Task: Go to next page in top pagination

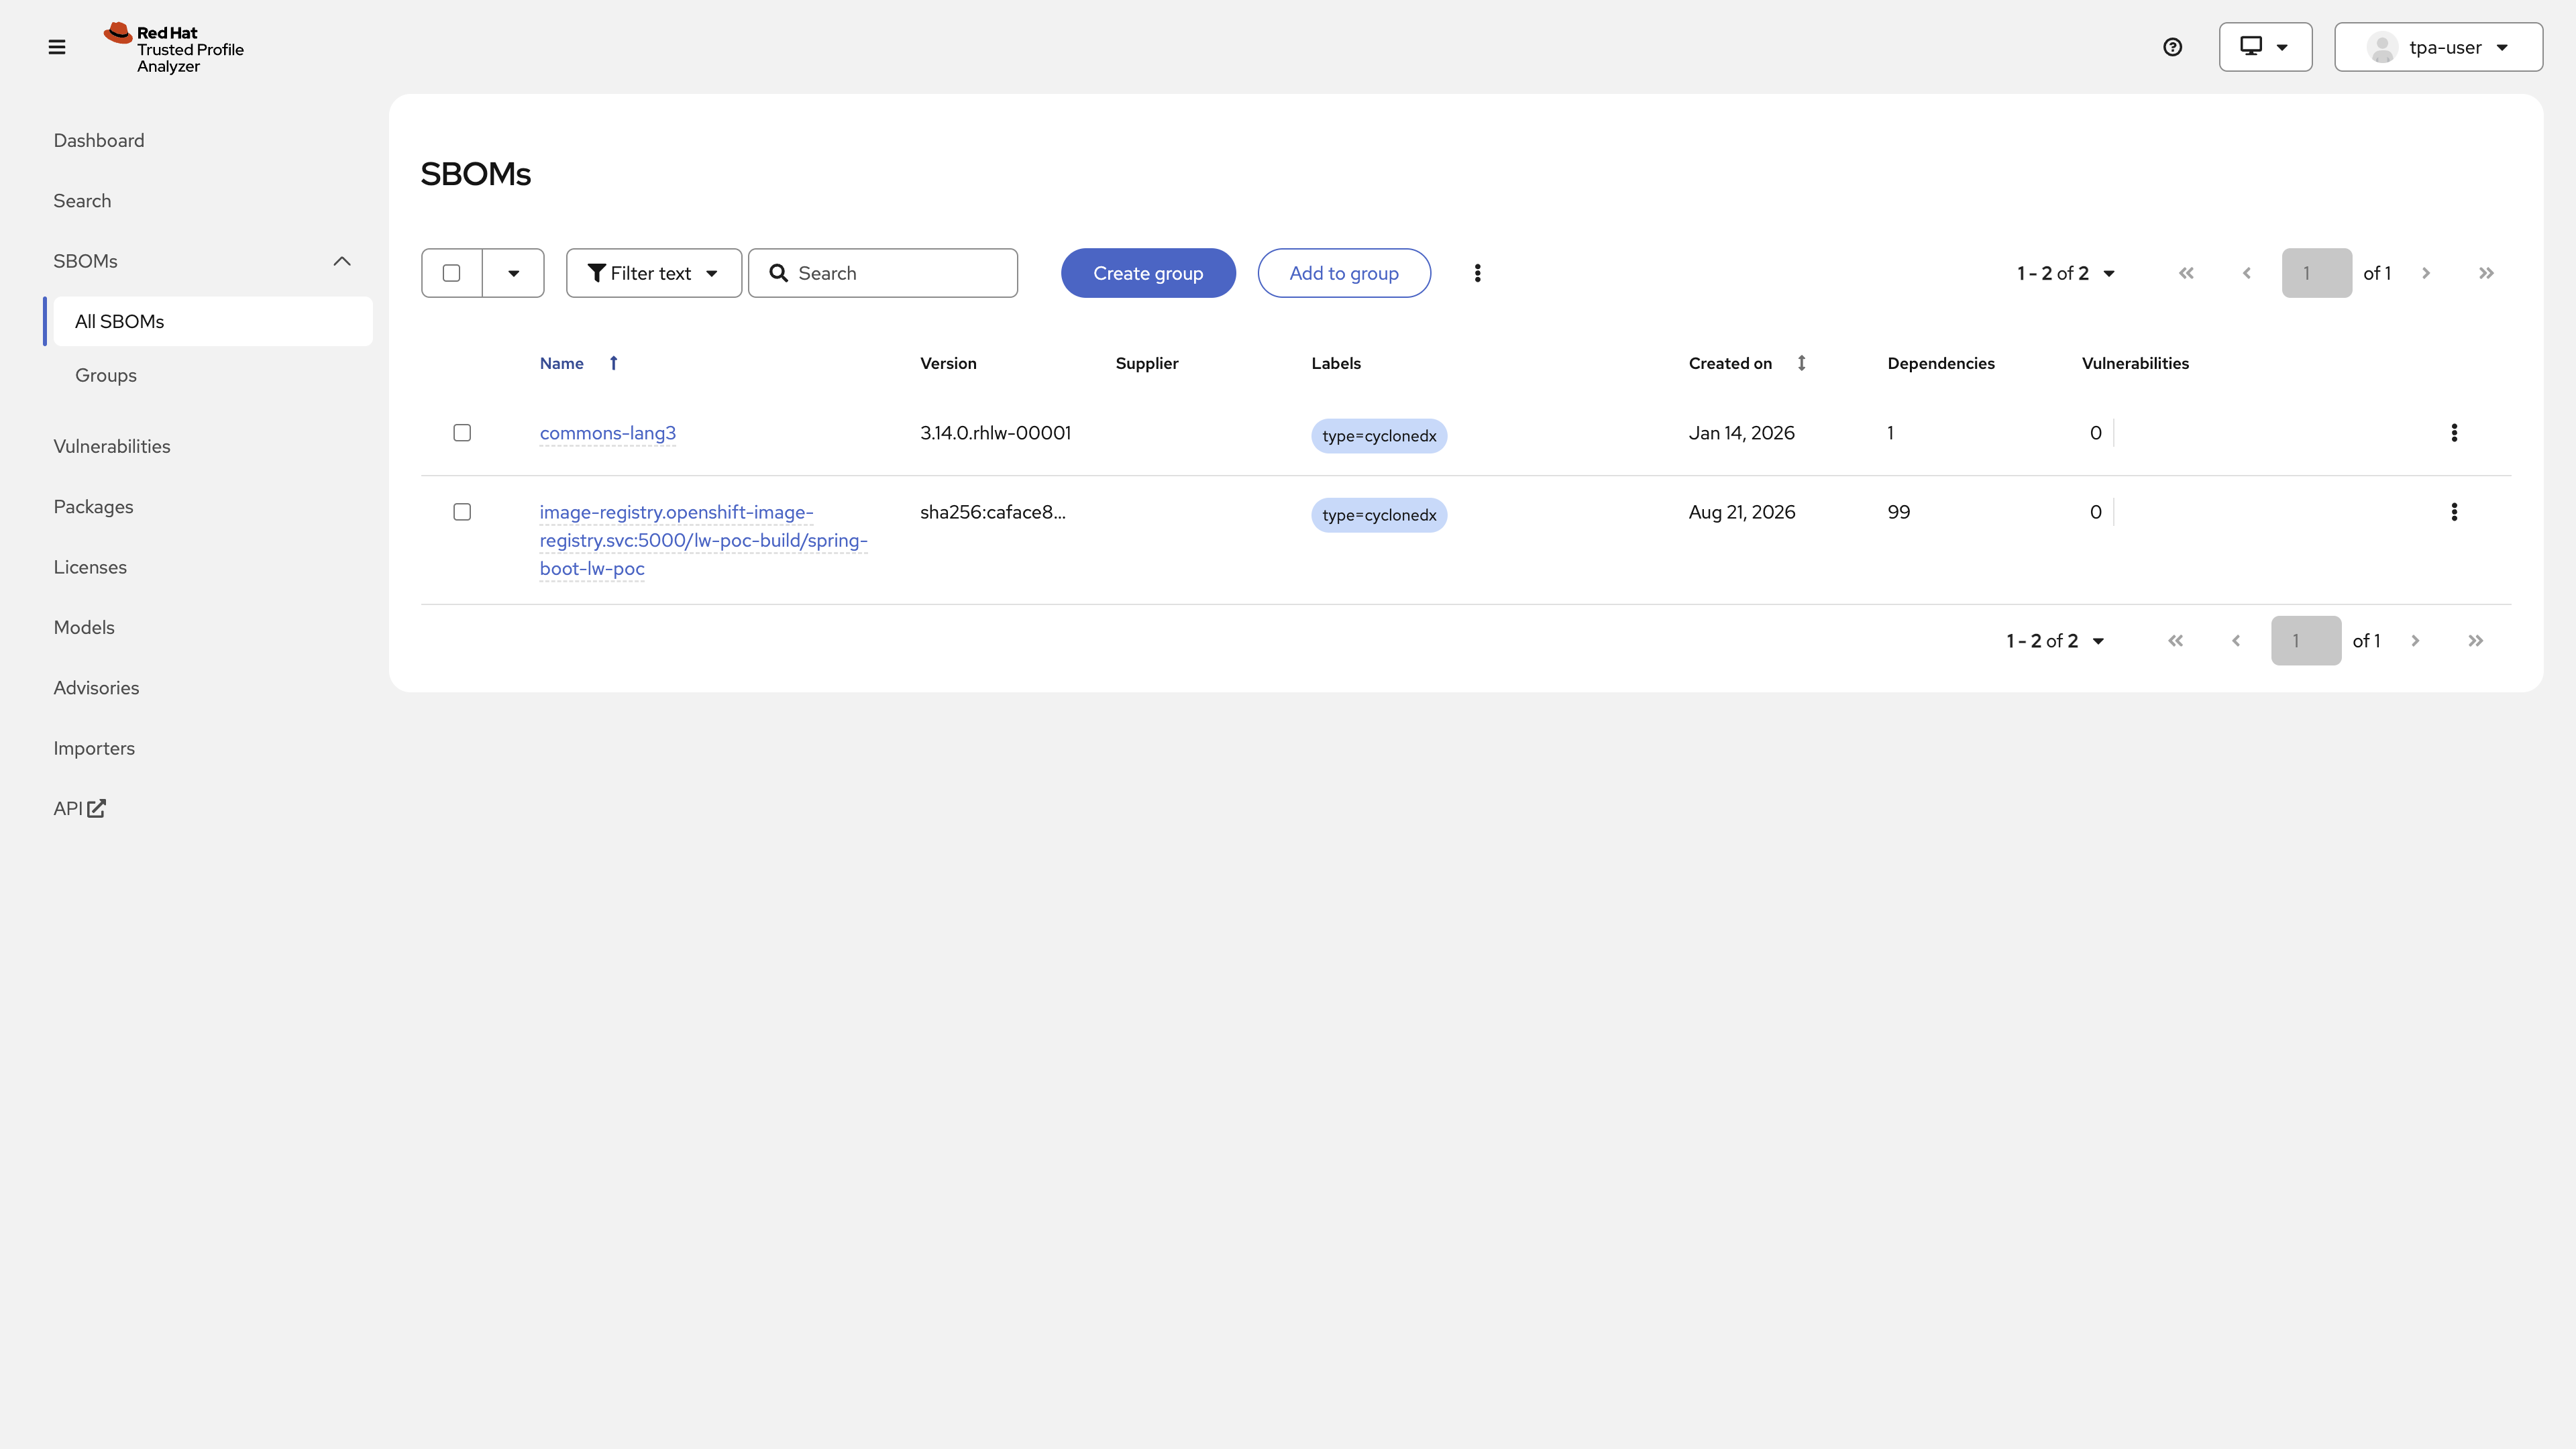Action: click(x=2425, y=273)
